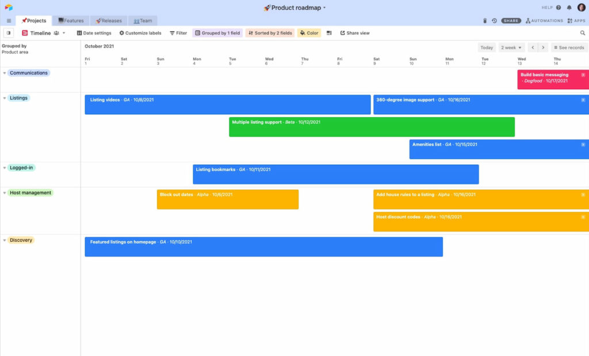Open the Customize labels menu
The width and height of the screenshot is (589, 356).
coord(140,33)
